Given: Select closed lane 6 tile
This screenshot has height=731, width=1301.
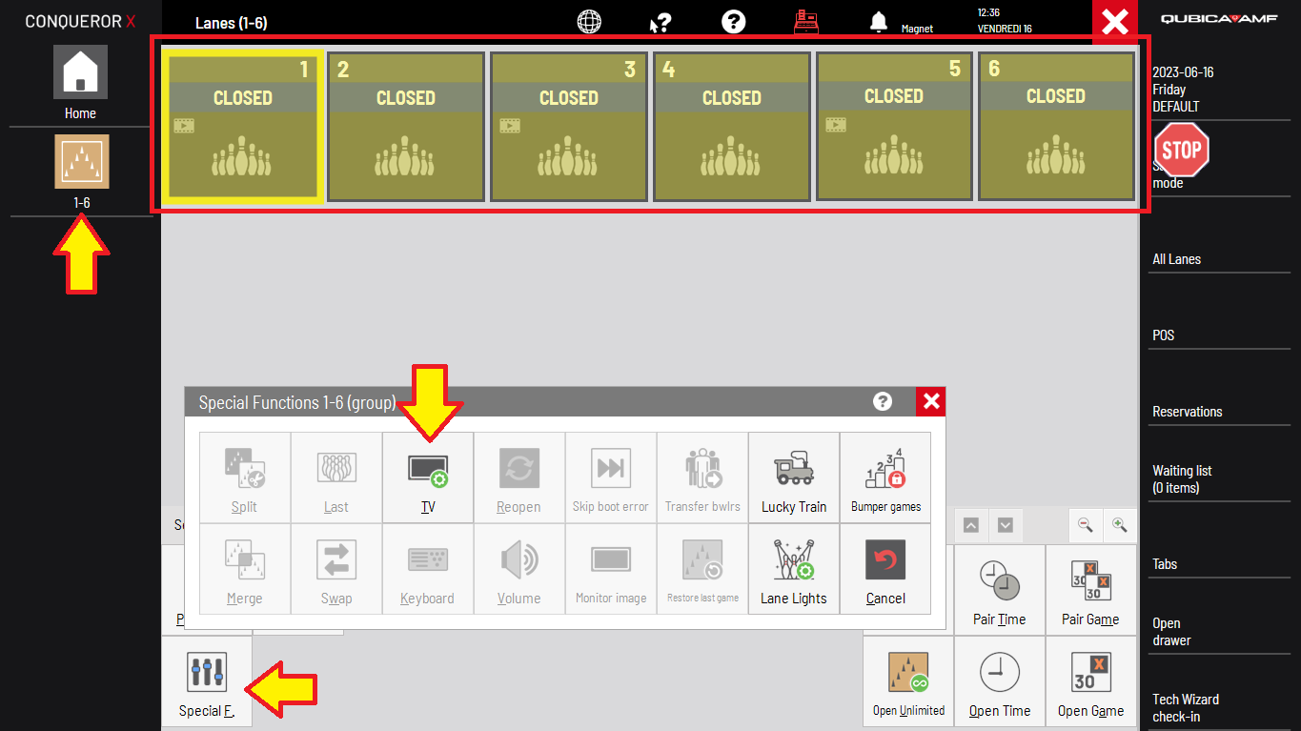Looking at the screenshot, I should [1056, 126].
